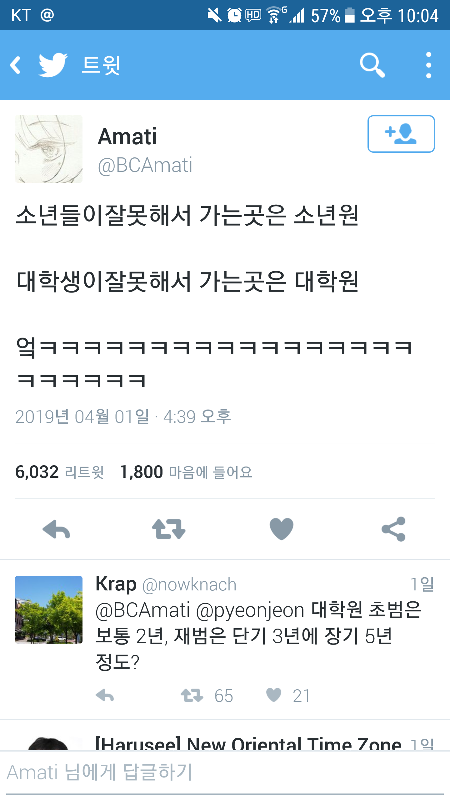The image size is (450, 801).
Task: Tap the Twitter bird logo
Action: (53, 65)
